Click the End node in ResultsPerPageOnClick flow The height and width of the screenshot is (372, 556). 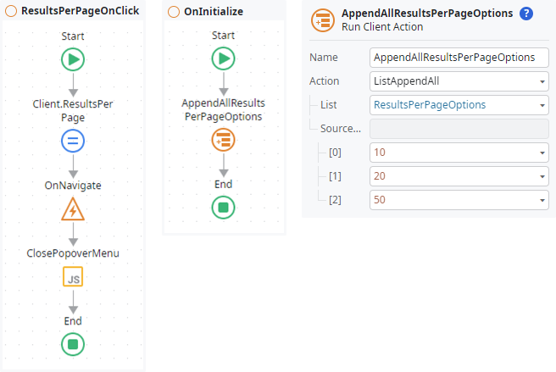73,344
